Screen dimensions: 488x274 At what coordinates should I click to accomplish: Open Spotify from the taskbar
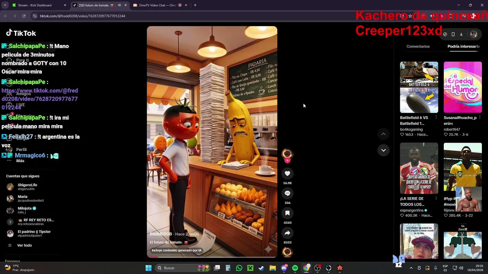(295, 268)
